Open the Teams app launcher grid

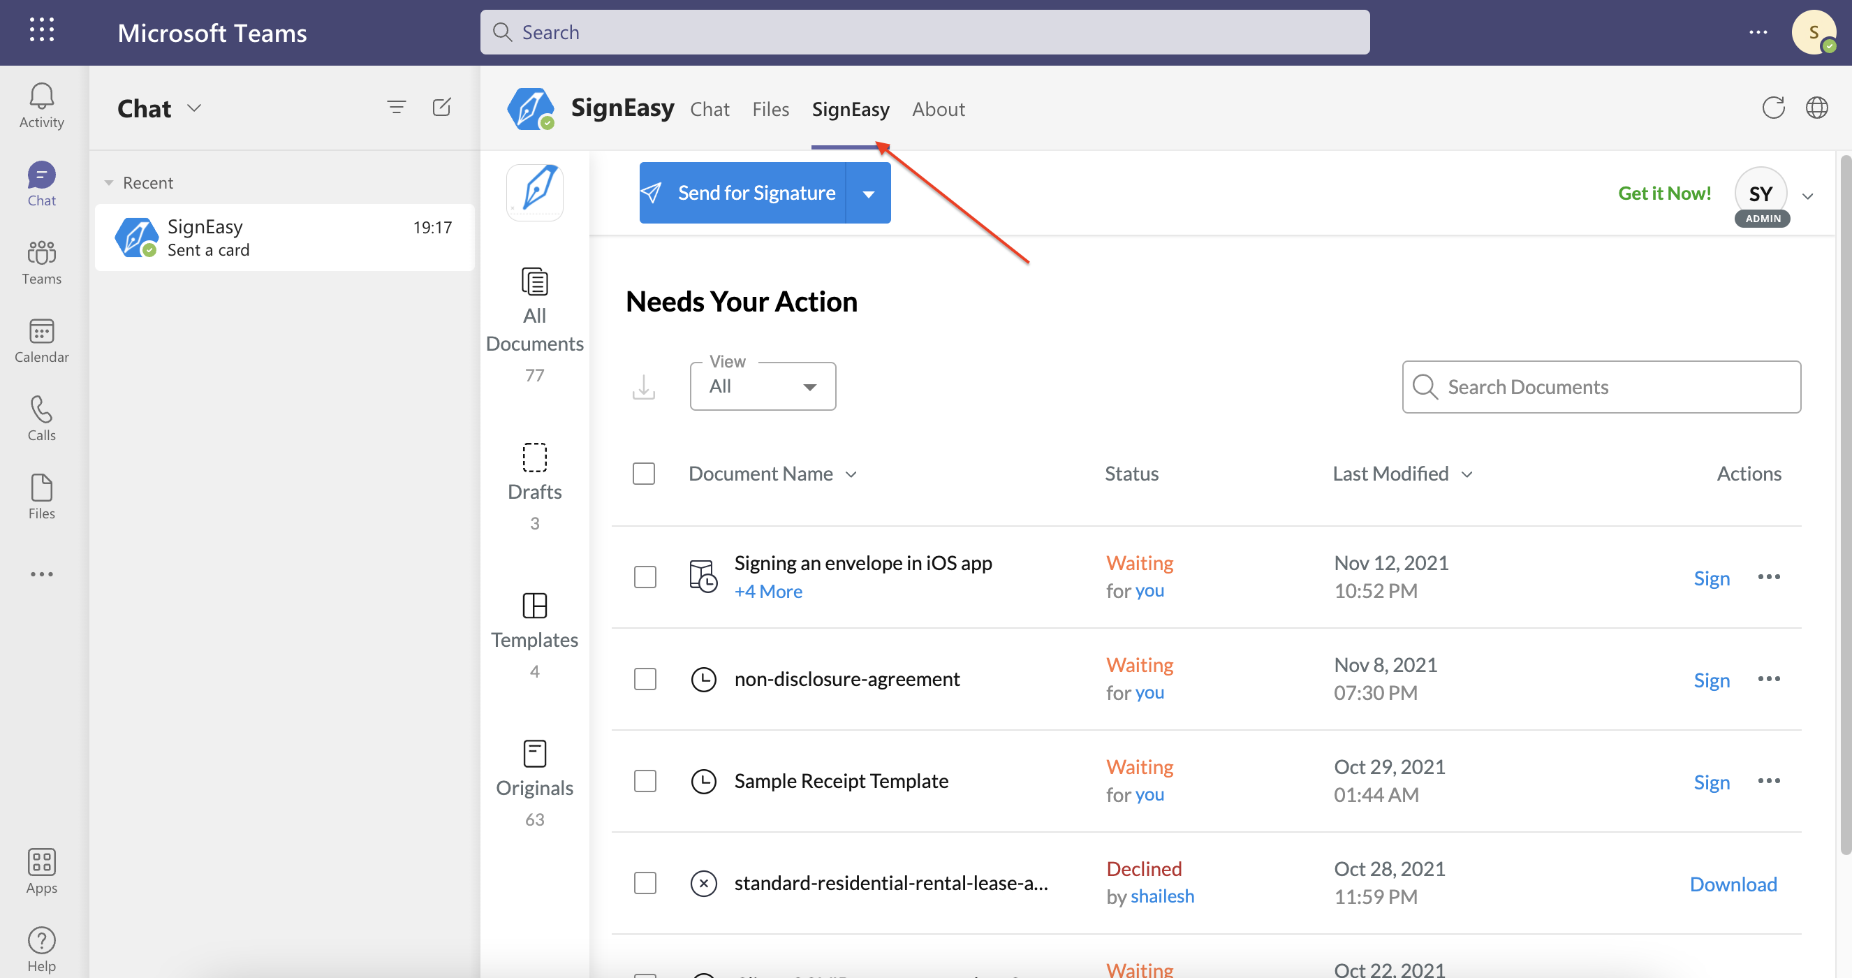pyautogui.click(x=42, y=30)
